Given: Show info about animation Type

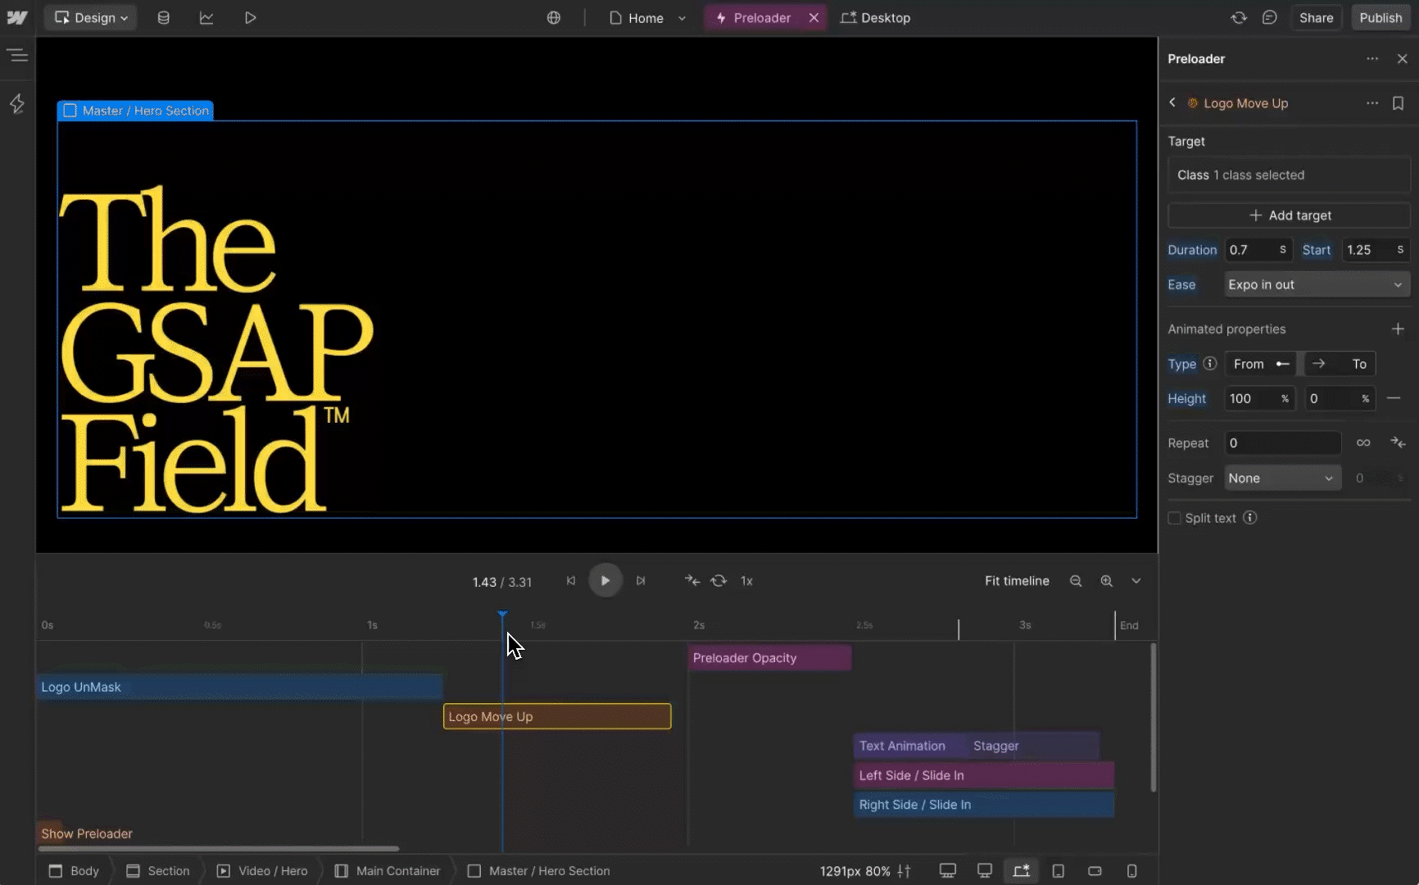Looking at the screenshot, I should (x=1210, y=363).
